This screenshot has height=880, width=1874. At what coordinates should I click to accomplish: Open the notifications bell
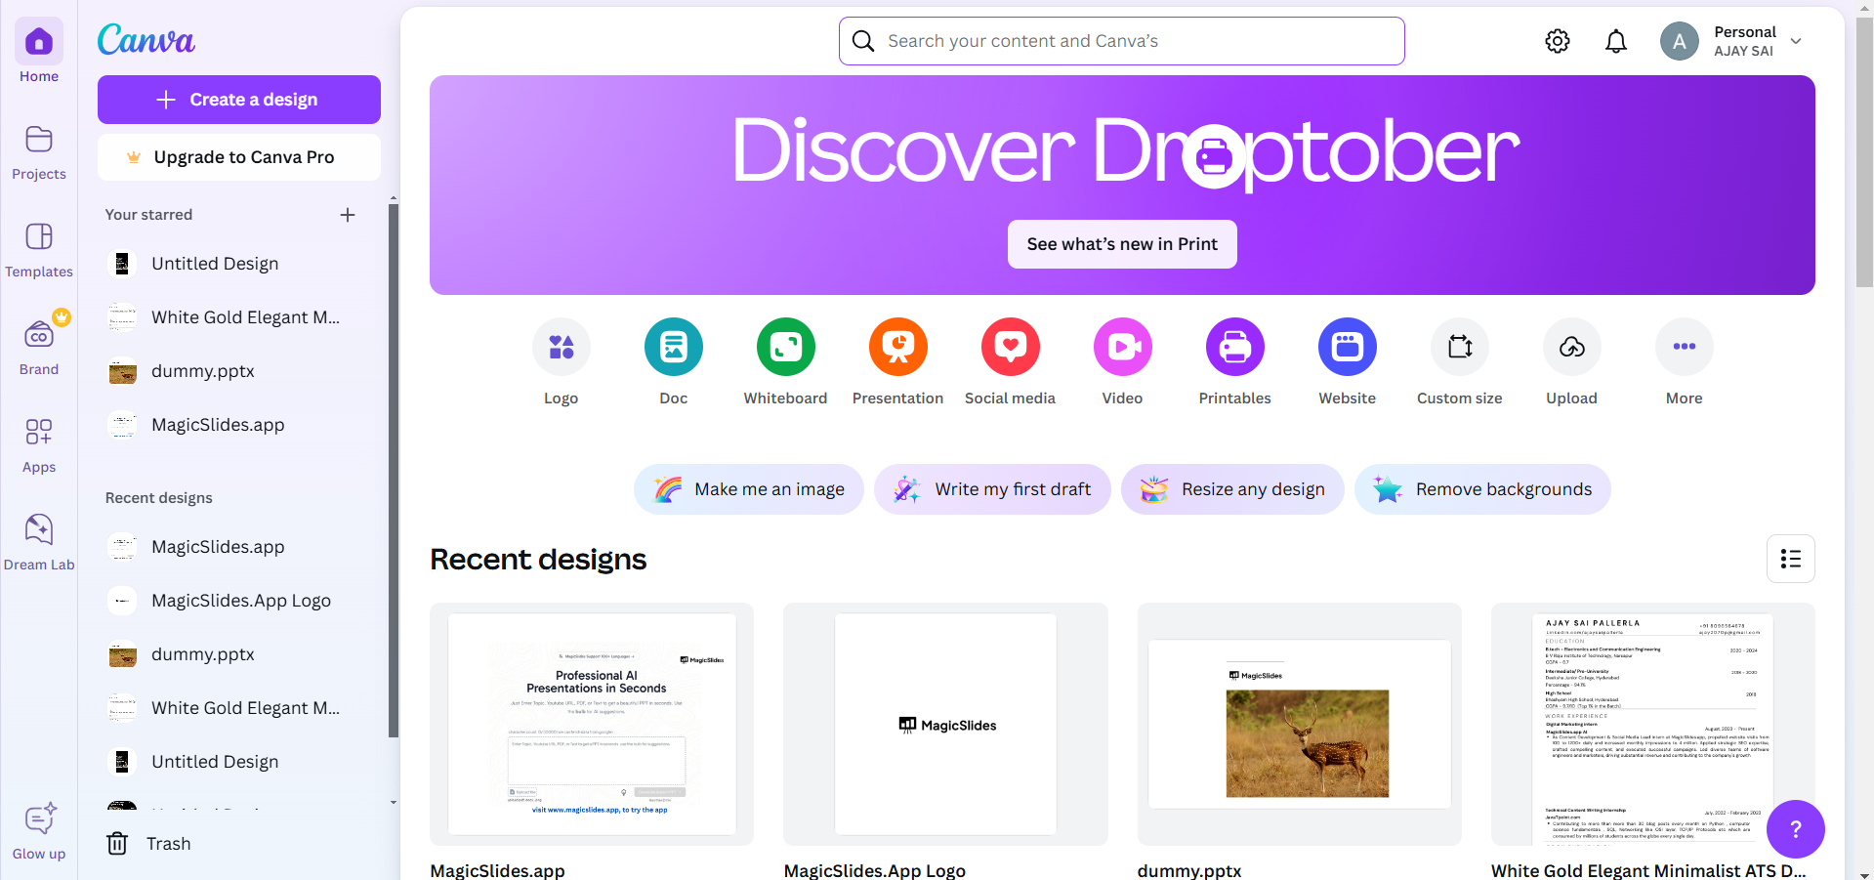[x=1616, y=41]
